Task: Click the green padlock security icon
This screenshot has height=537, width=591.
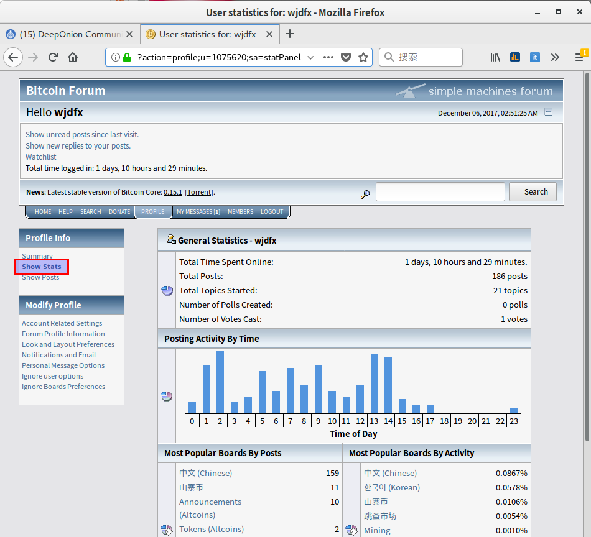Action: pyautogui.click(x=127, y=57)
